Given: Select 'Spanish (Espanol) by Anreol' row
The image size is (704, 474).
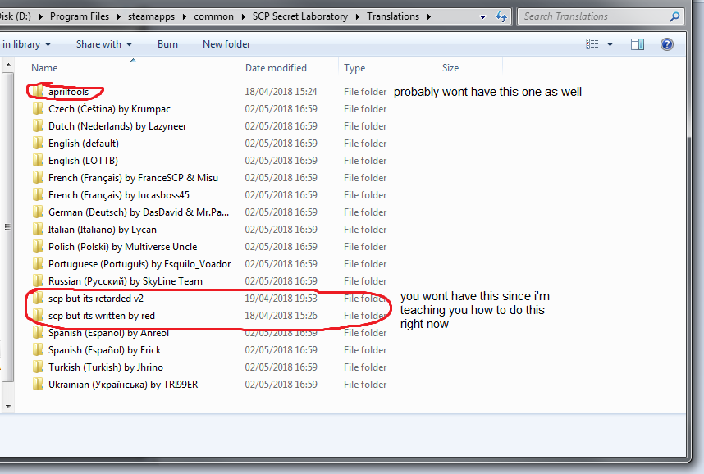Looking at the screenshot, I should pyautogui.click(x=210, y=333).
